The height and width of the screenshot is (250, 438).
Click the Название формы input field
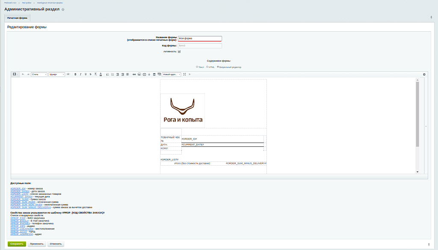click(200, 38)
